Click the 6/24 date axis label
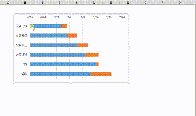Screen dimensions: 196x116 [43, 17]
